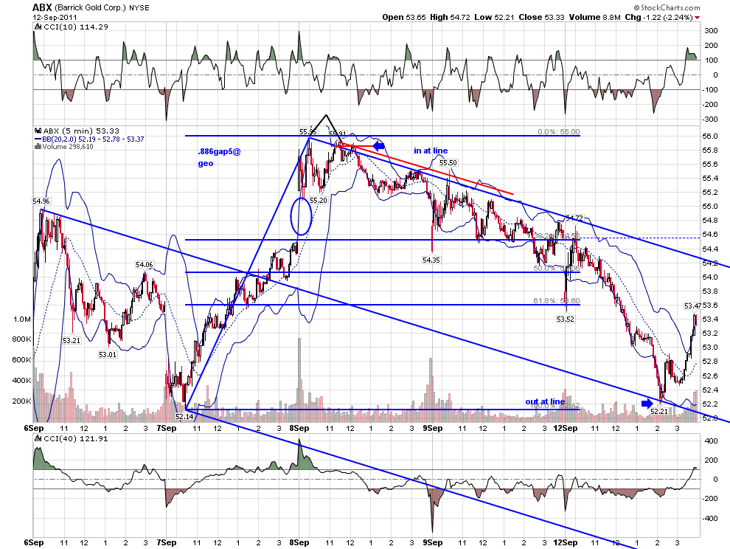Click the 300 level on CCI(10) axis
This screenshot has height=549, width=730.
(x=711, y=31)
